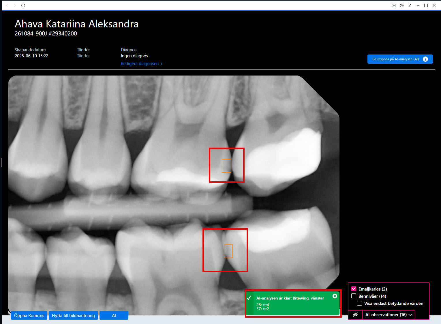Screen dimensions: 441x324
Task: Click the chevron beside Redigera diagnosen
Action: pos(162,64)
